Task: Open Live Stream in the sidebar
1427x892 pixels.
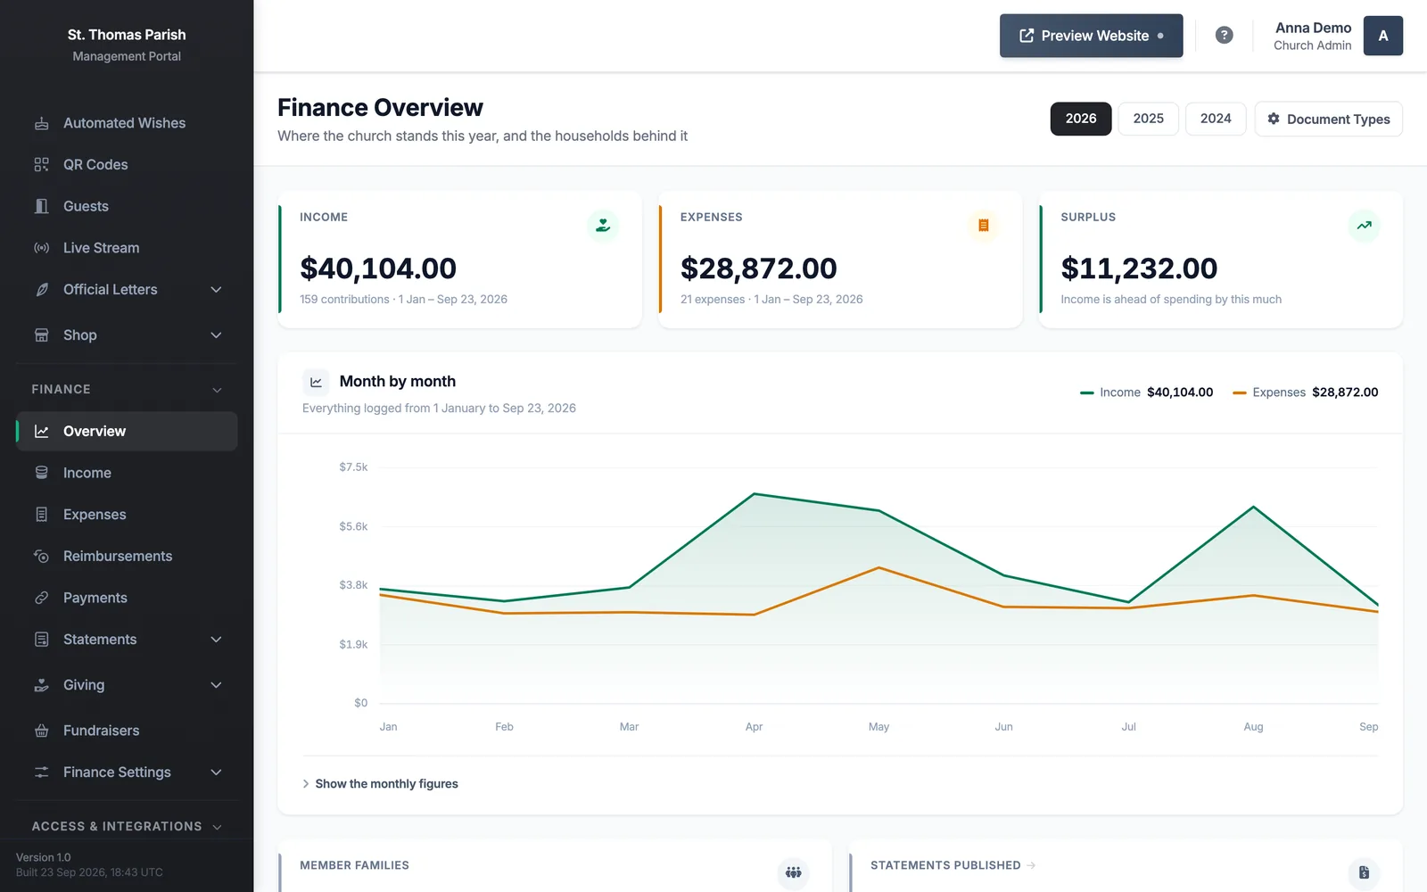Action: (127, 248)
